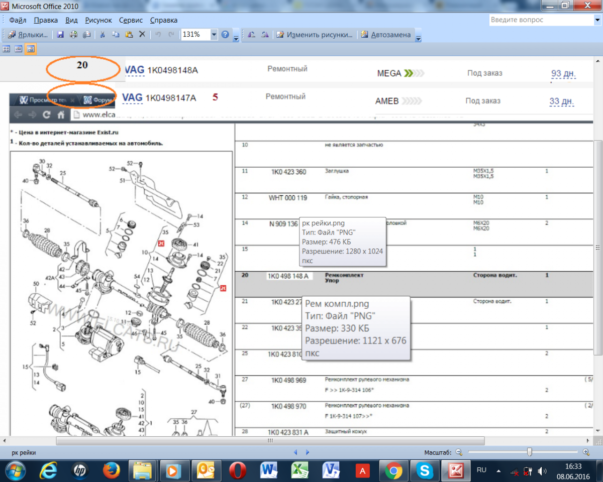
Task: Zoom in with the plus magnifier
Action: click(586, 452)
